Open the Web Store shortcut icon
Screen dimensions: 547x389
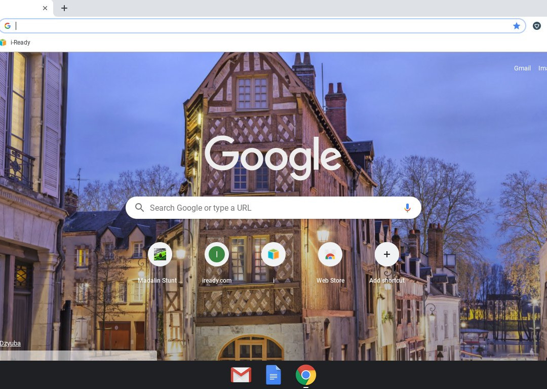click(330, 254)
